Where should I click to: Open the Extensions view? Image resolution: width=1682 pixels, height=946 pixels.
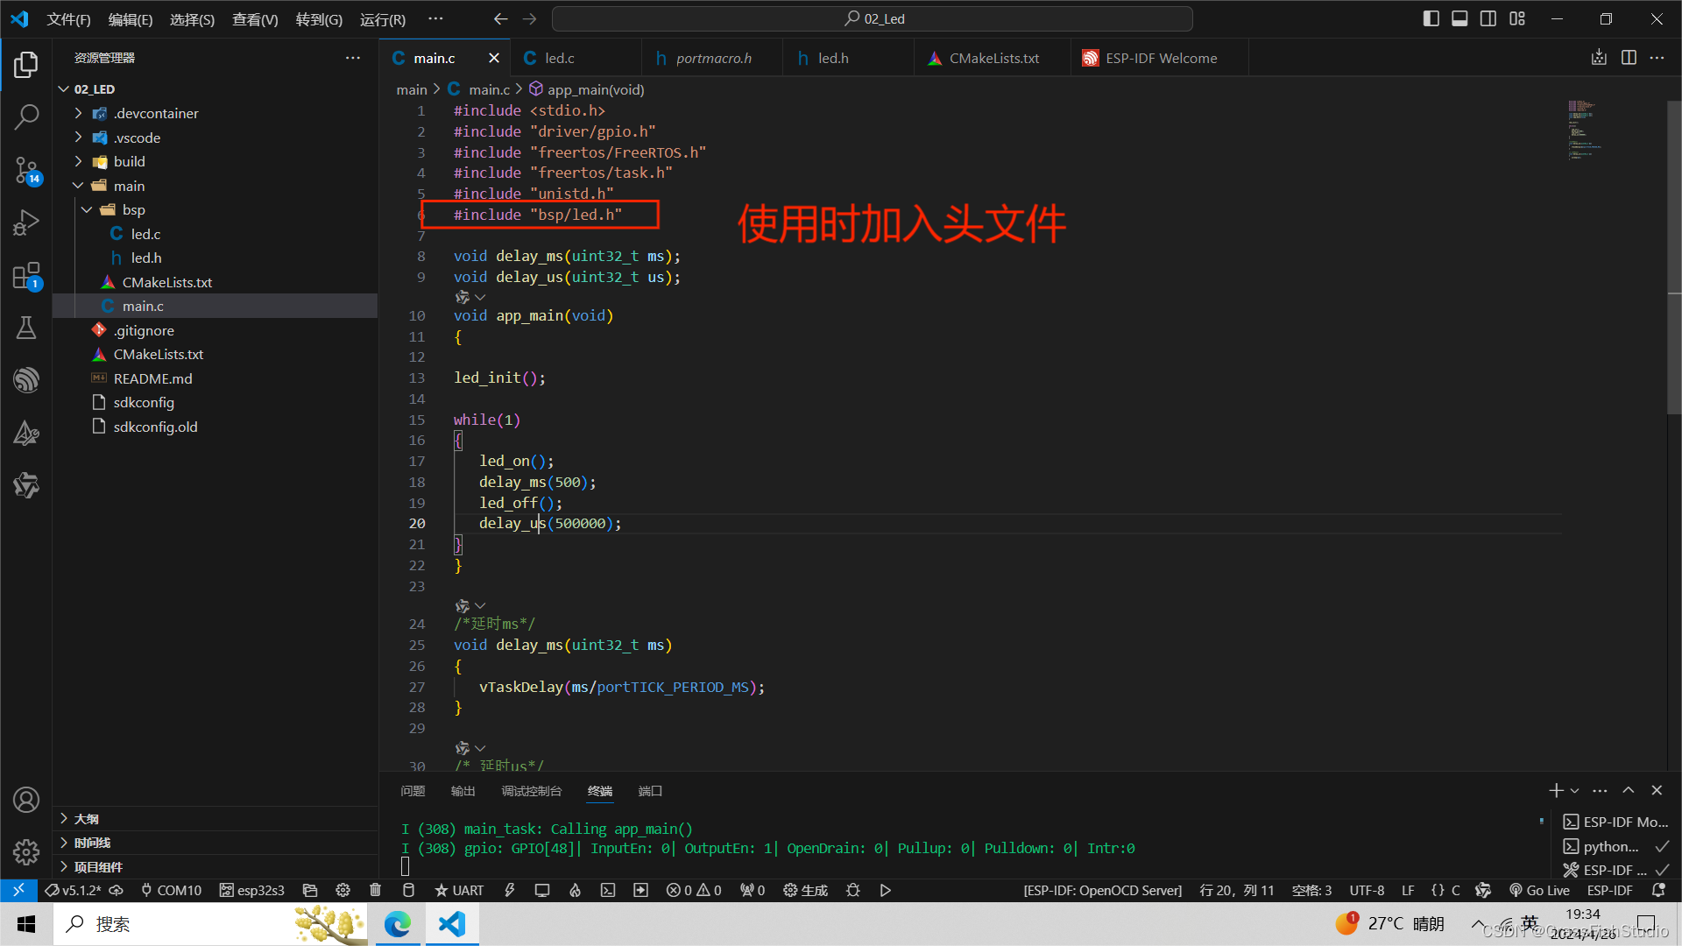pyautogui.click(x=26, y=277)
